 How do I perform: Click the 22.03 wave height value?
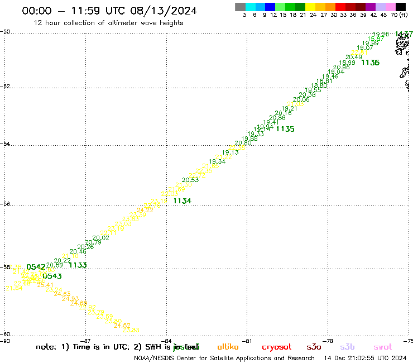coord(169,194)
